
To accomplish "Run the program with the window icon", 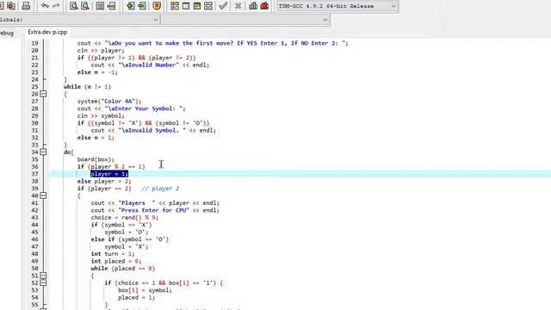I will (186, 6).
